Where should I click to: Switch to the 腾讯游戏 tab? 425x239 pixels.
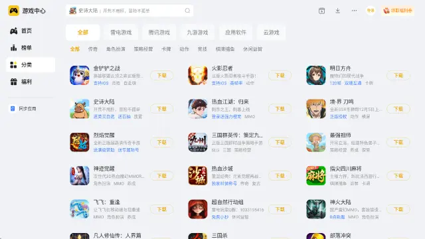point(159,33)
